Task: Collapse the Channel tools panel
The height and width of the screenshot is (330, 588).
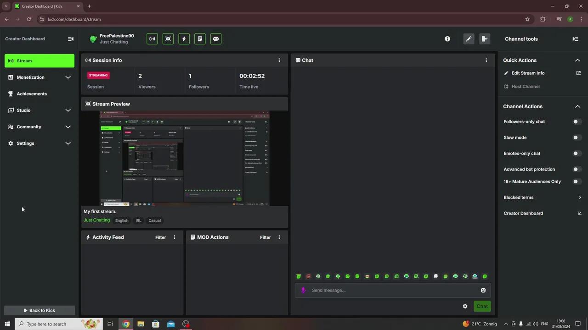Action: click(x=575, y=39)
